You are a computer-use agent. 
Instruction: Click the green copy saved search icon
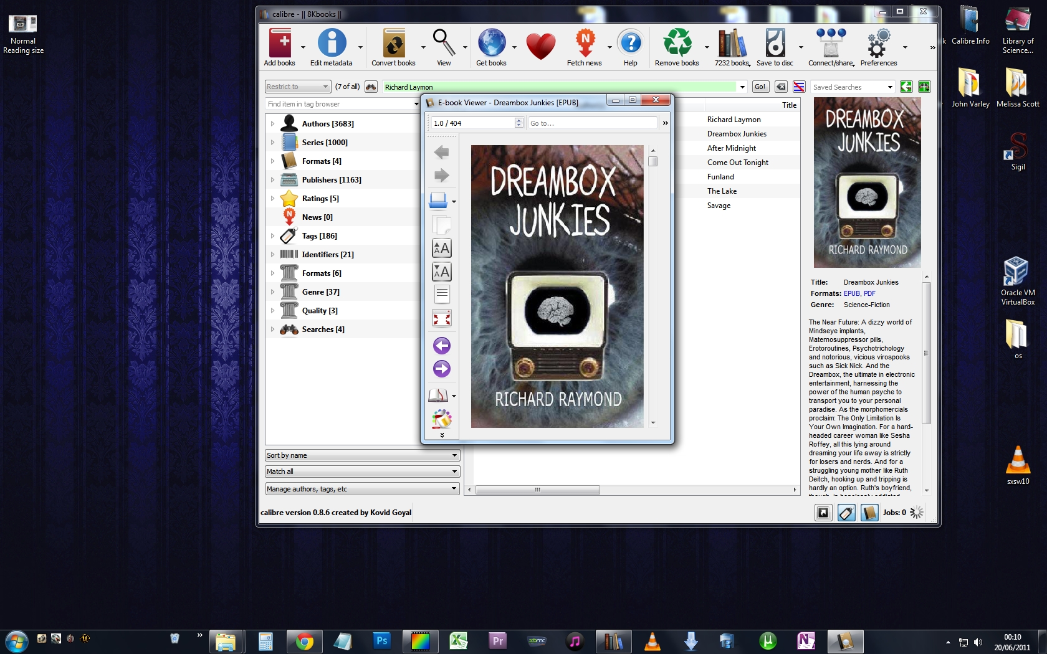click(x=906, y=87)
